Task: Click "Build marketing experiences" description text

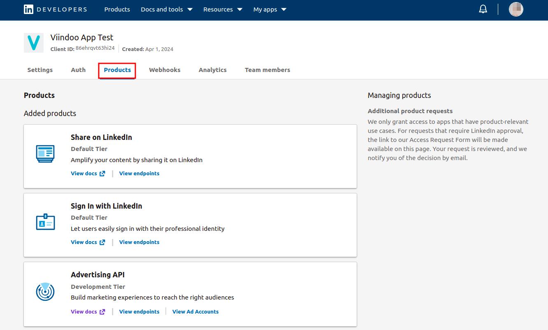Action: click(152, 297)
